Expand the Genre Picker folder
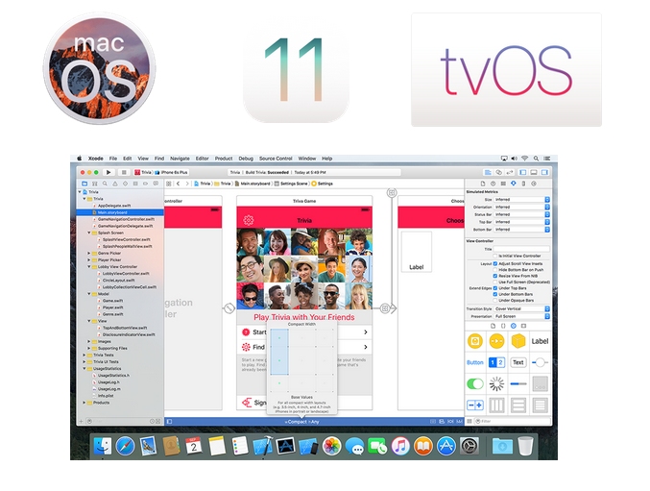 pyautogui.click(x=88, y=253)
